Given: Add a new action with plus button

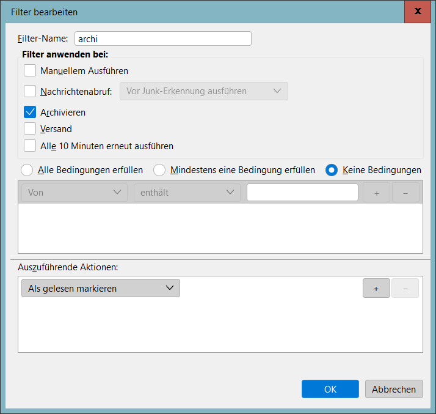Looking at the screenshot, I should pos(376,289).
